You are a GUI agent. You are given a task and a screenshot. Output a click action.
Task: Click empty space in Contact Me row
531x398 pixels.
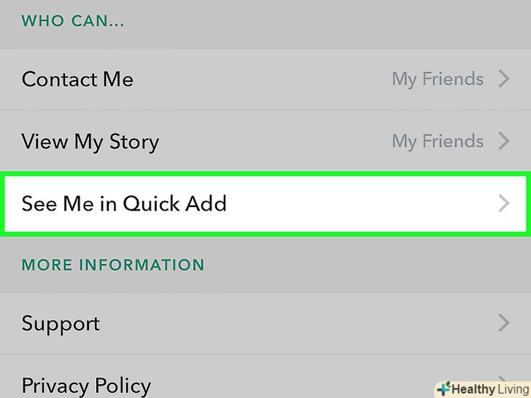pos(263,79)
